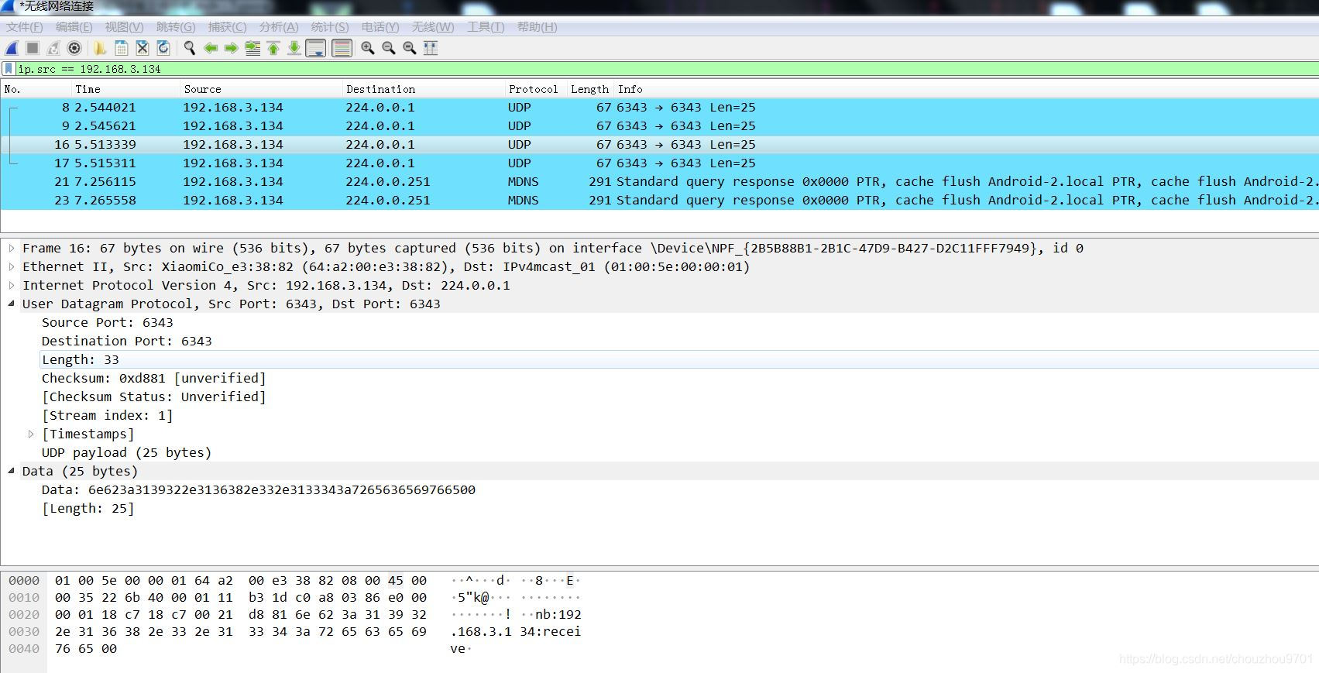The image size is (1319, 673).
Task: Sort by the Info column header
Action: [x=967, y=89]
